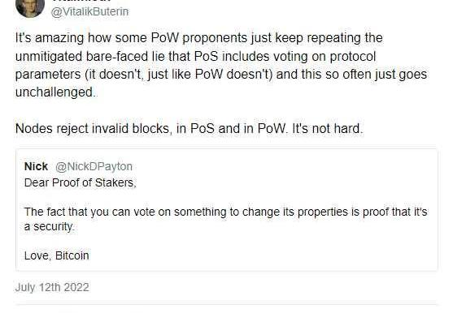Image resolution: width=453 pixels, height=313 pixels.
Task: Select the "The fact that you can vote" line
Action: click(225, 212)
